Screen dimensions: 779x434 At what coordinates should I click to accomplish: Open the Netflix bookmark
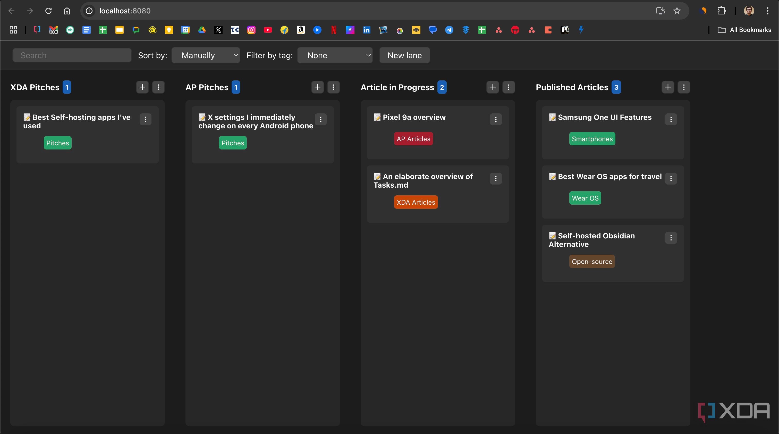click(334, 30)
